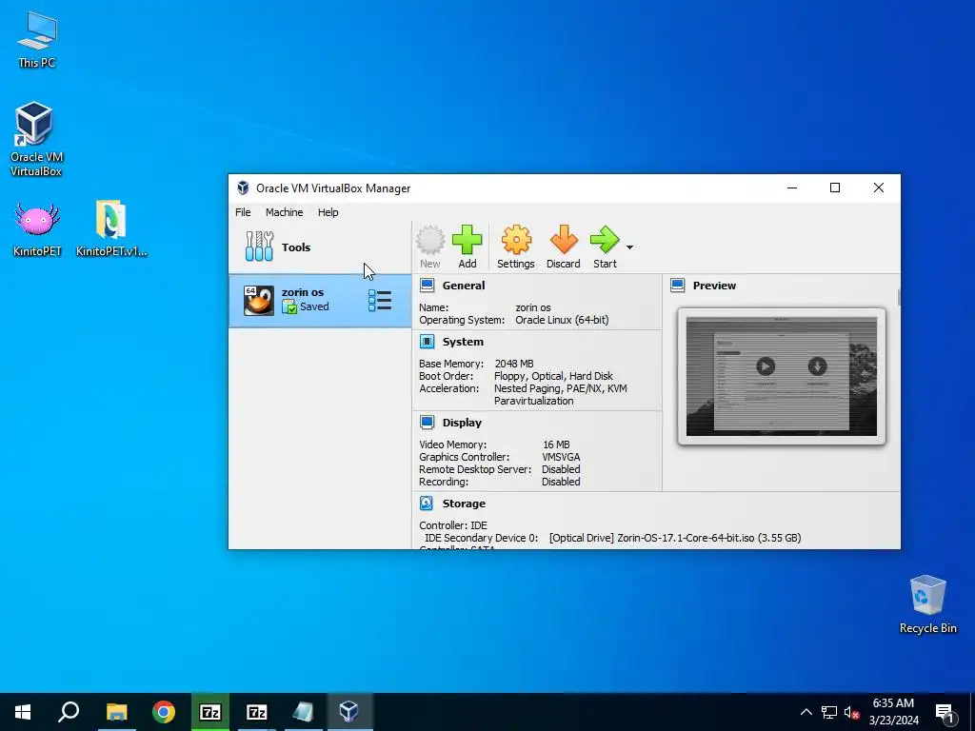975x731 pixels.
Task: Click the Storage section disk icon
Action: [427, 503]
